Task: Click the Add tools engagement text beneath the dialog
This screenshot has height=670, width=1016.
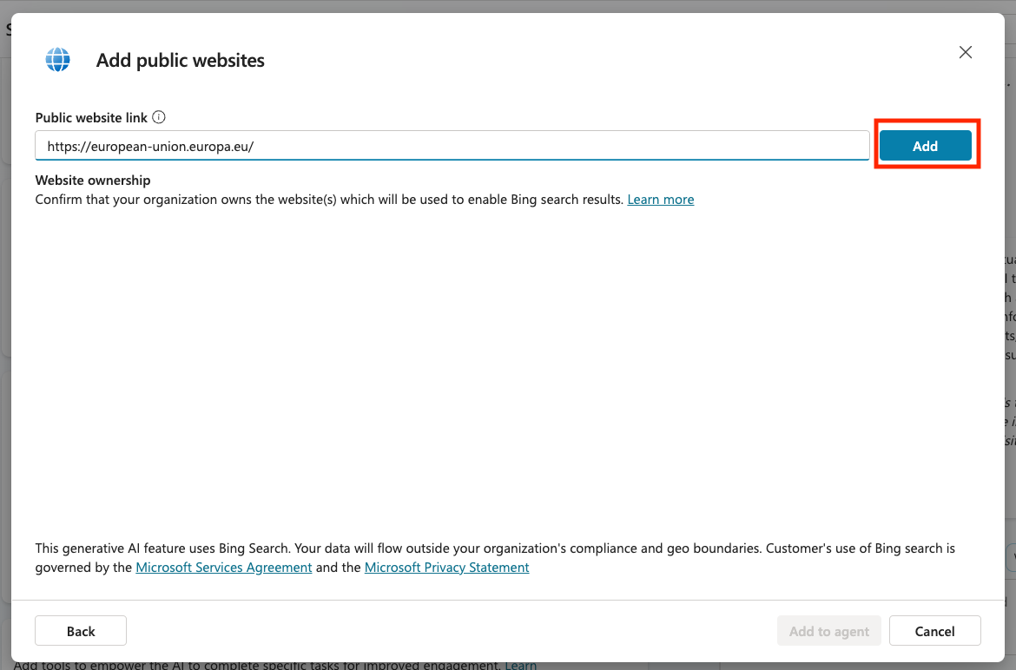Action: point(261,664)
